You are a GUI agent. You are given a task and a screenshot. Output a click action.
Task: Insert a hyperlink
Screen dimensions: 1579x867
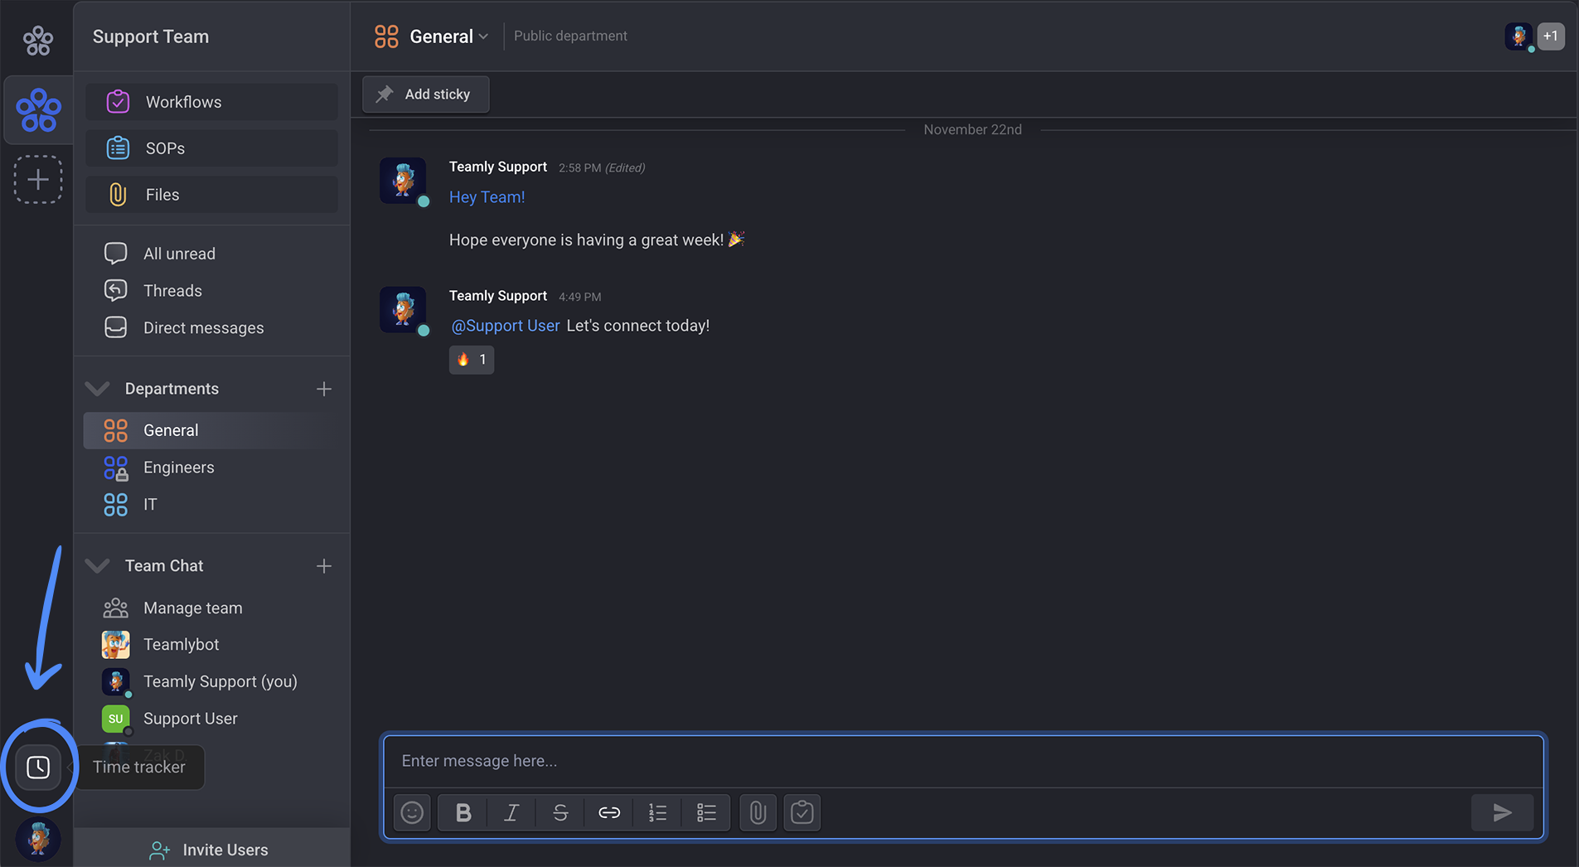coord(609,813)
